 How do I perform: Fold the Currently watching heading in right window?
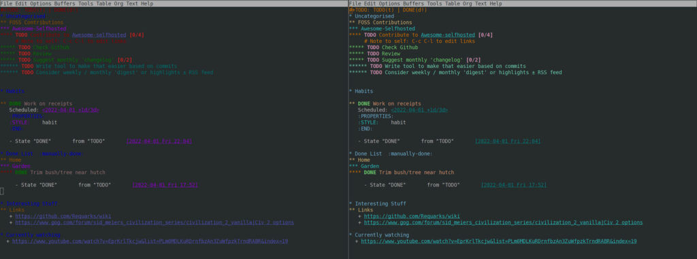point(378,235)
